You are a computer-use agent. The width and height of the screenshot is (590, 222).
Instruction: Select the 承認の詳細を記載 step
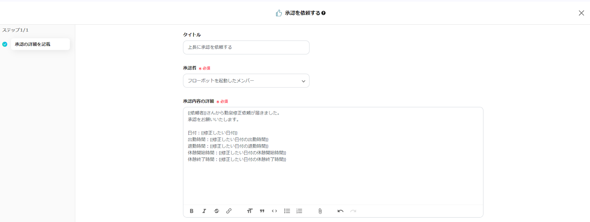point(40,44)
